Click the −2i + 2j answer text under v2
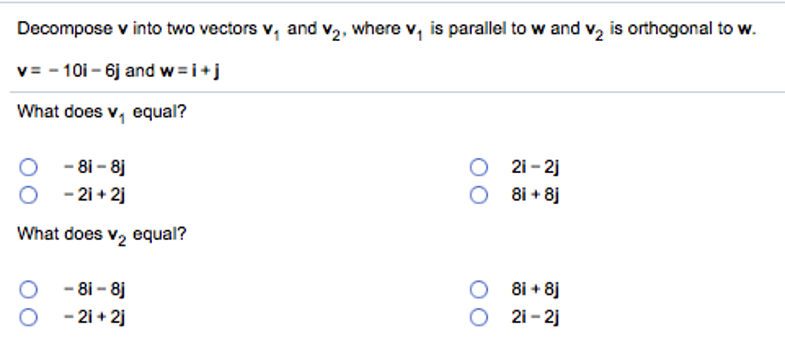785x362 pixels. pos(95,317)
